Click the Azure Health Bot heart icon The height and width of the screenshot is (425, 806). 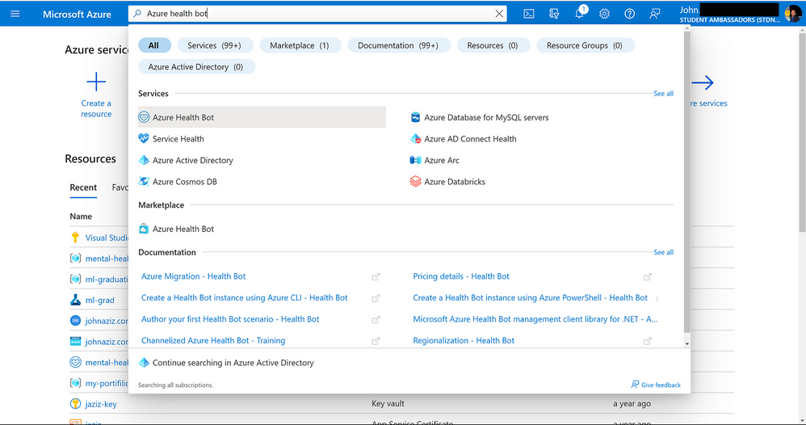(144, 117)
